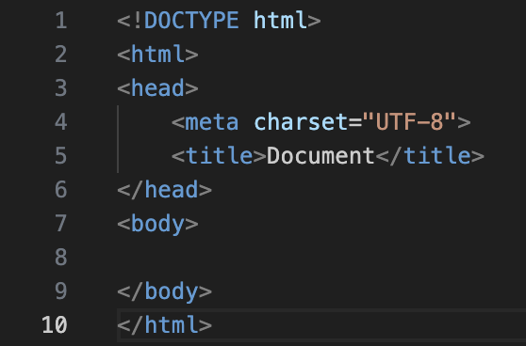Click the word Document in the title

pyautogui.click(x=321, y=155)
